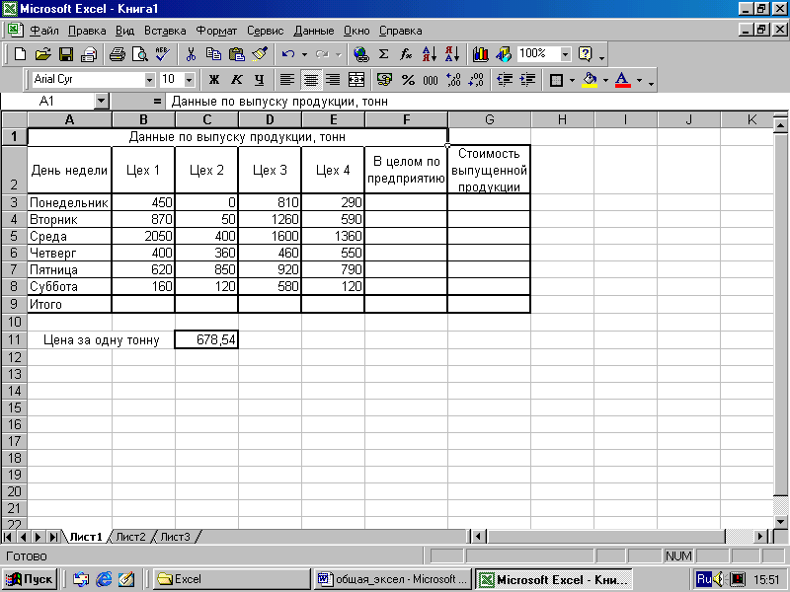
Task: Paste from clipboard
Action: point(236,54)
